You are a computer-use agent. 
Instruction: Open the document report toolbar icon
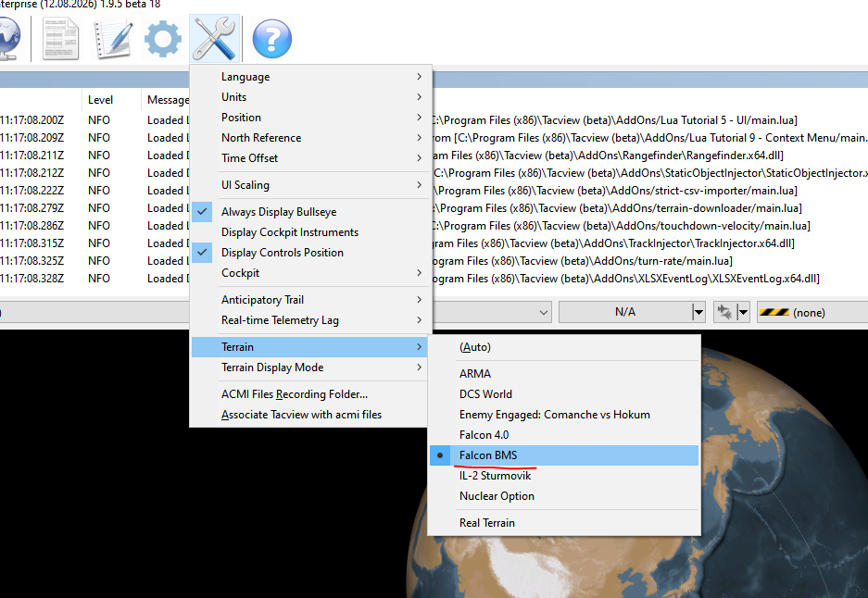click(x=61, y=39)
